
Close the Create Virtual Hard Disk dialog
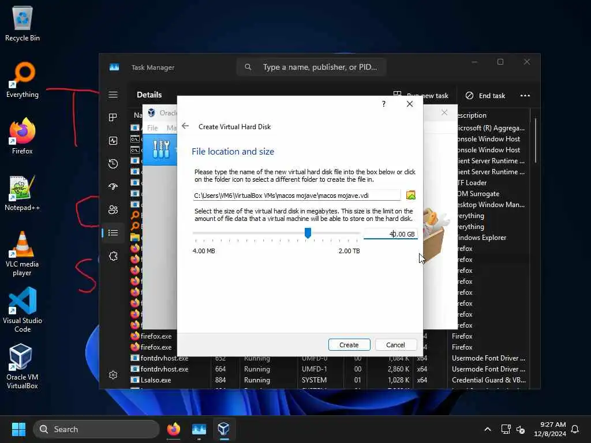[410, 104]
